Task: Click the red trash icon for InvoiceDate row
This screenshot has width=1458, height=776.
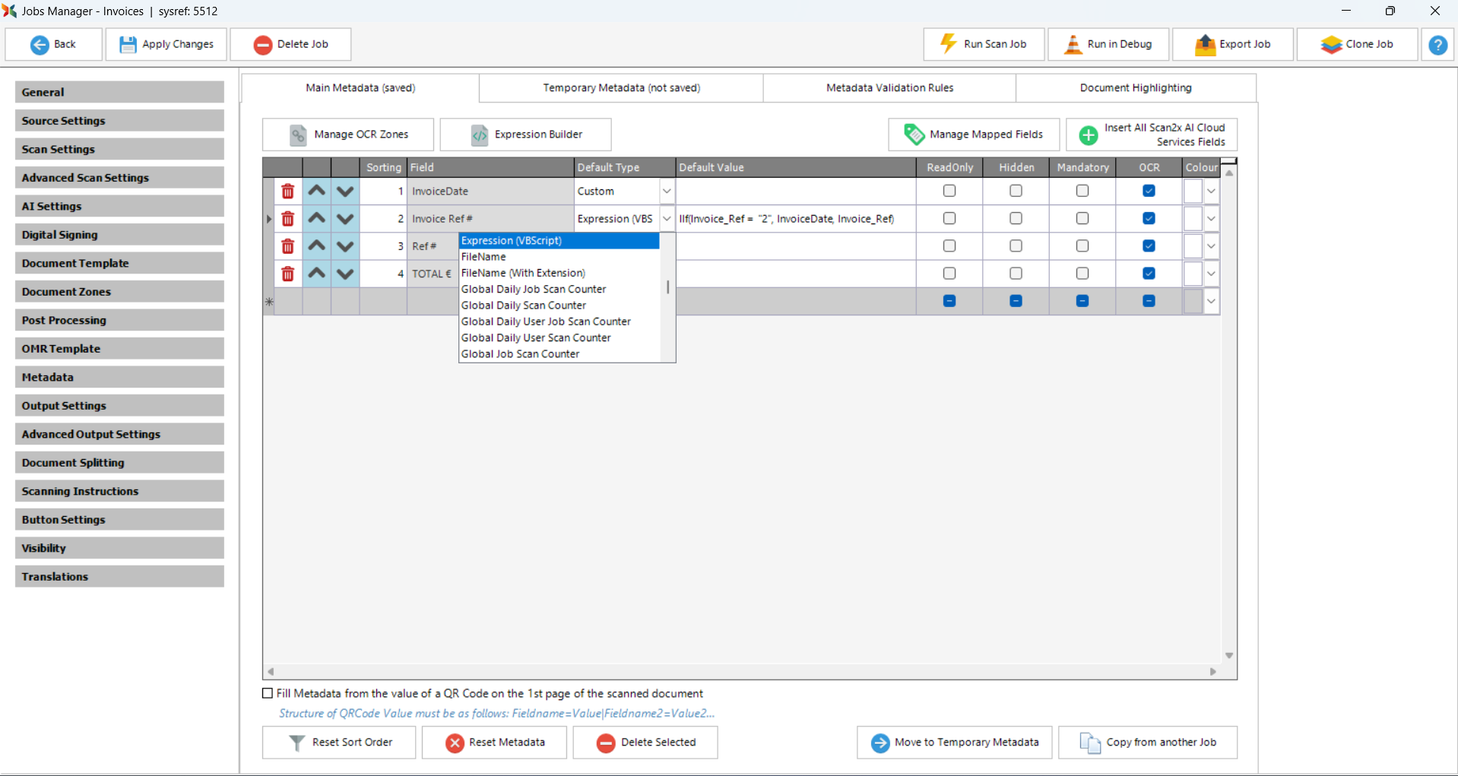Action: (x=287, y=192)
